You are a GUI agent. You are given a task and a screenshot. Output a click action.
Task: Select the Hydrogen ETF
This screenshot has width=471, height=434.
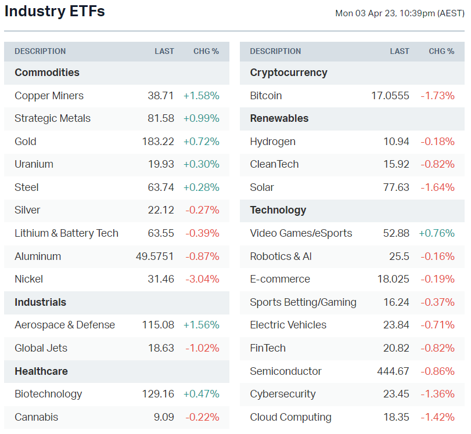[x=272, y=142]
